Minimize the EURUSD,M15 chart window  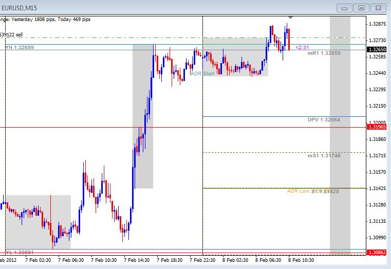click(x=344, y=8)
